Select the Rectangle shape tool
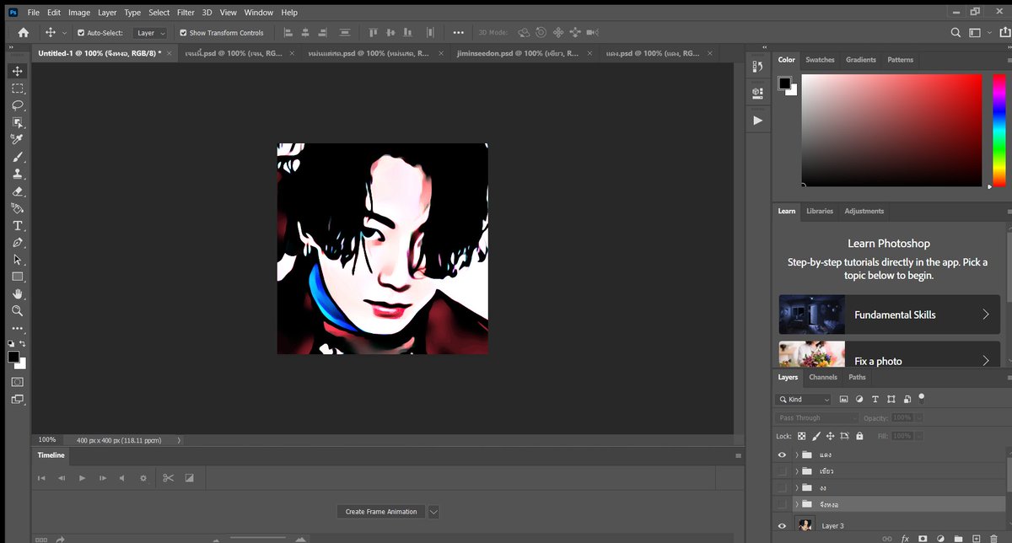This screenshot has height=543, width=1012. (x=17, y=277)
